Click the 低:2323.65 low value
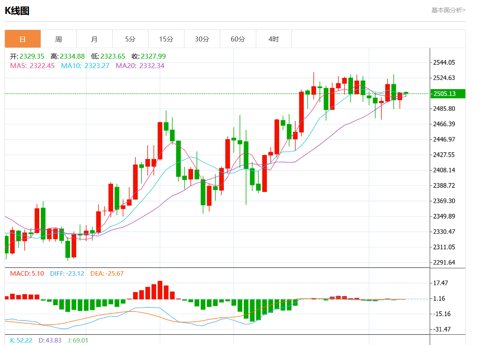The image size is (483, 345). (108, 56)
